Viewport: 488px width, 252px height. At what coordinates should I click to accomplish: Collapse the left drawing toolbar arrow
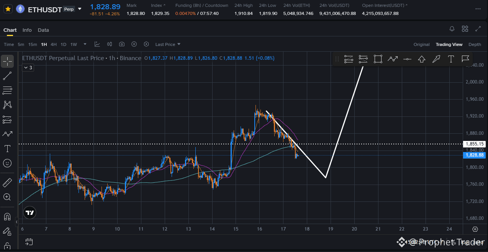point(16,222)
